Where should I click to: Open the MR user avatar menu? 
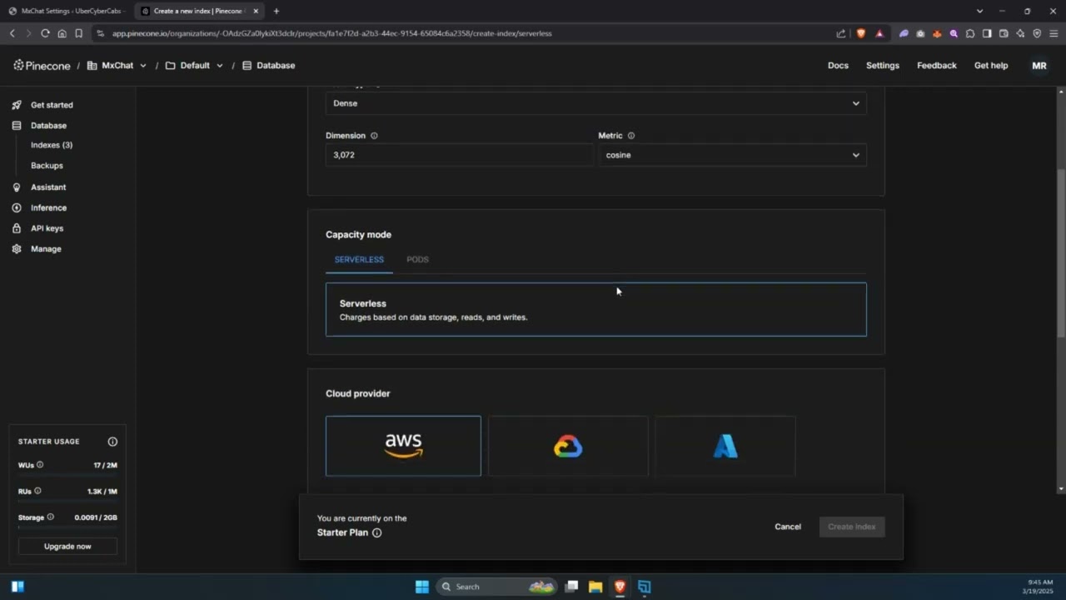(x=1039, y=66)
